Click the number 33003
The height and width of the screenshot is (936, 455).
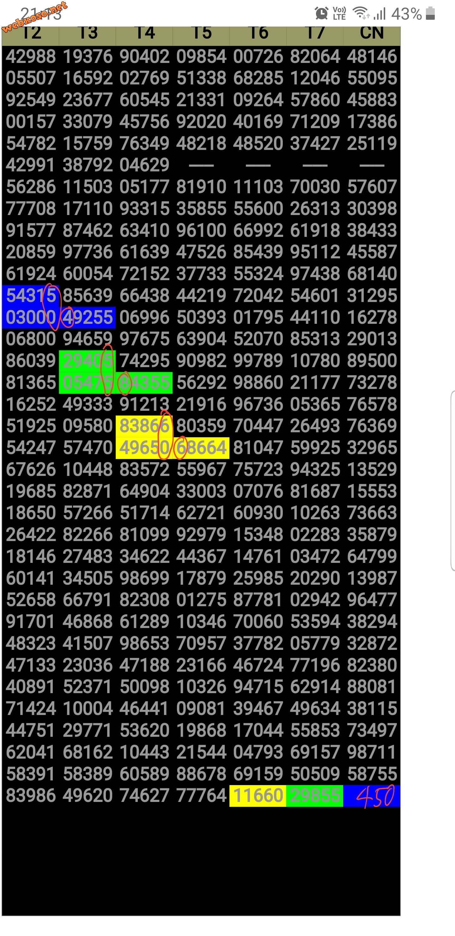click(x=201, y=491)
